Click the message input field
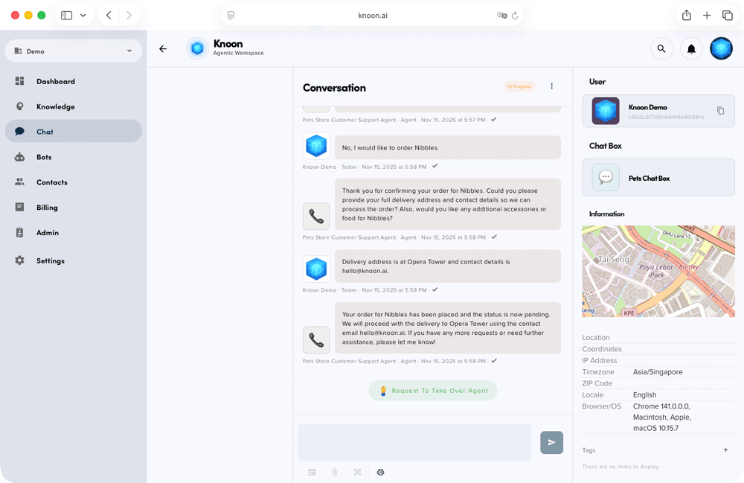 coord(414,442)
